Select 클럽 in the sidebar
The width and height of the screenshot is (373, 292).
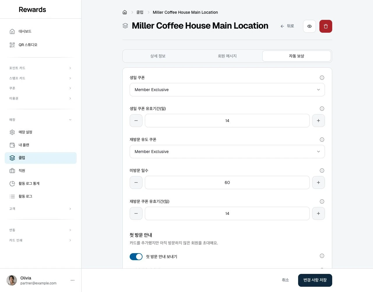pyautogui.click(x=41, y=158)
